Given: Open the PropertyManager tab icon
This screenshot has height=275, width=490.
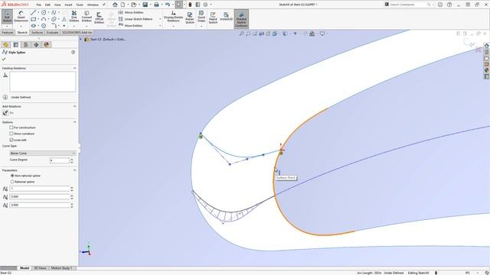Looking at the screenshot, I should pyautogui.click(x=16, y=45).
